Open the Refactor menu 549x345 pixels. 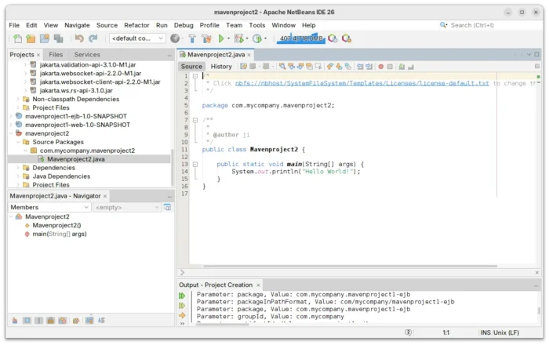pyautogui.click(x=136, y=25)
